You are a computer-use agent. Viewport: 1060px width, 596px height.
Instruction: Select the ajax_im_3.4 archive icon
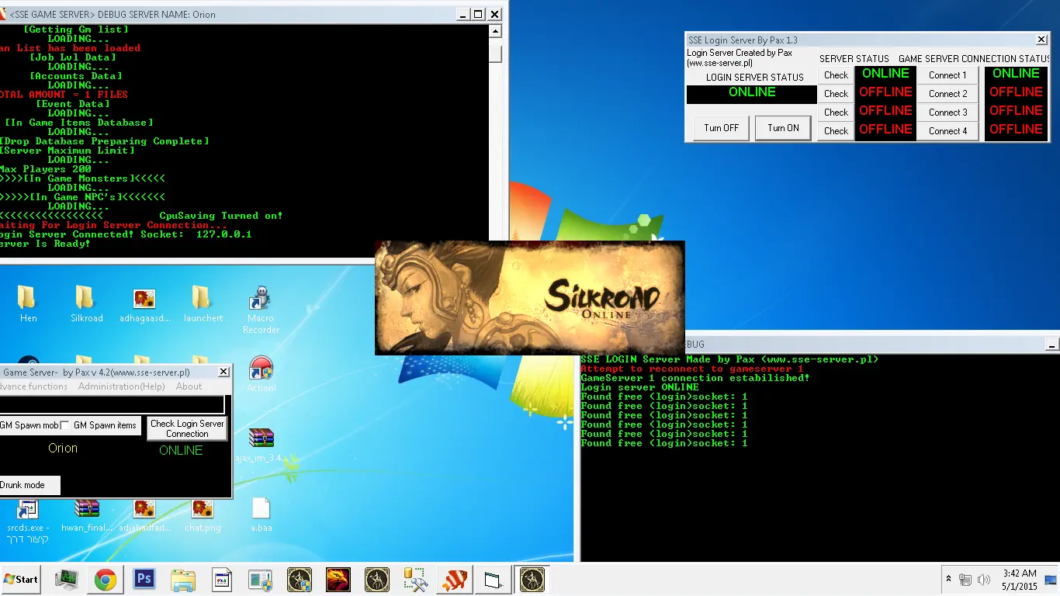coord(261,445)
